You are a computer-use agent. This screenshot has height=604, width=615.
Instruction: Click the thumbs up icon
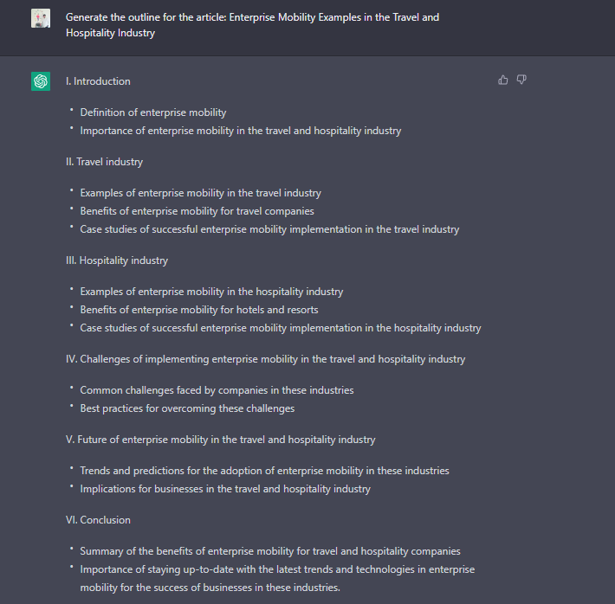point(502,80)
